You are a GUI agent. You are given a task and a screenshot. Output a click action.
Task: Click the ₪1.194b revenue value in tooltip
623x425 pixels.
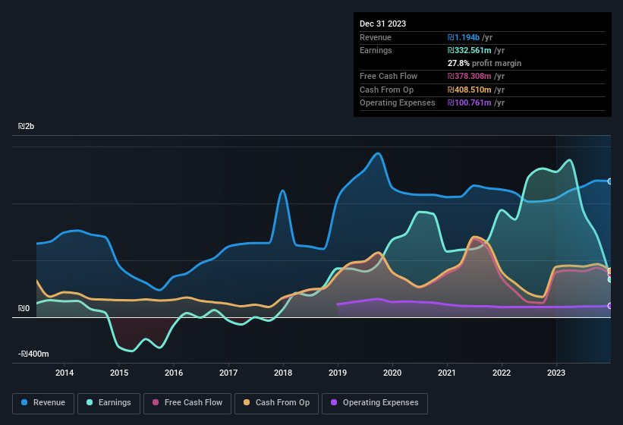tap(464, 37)
